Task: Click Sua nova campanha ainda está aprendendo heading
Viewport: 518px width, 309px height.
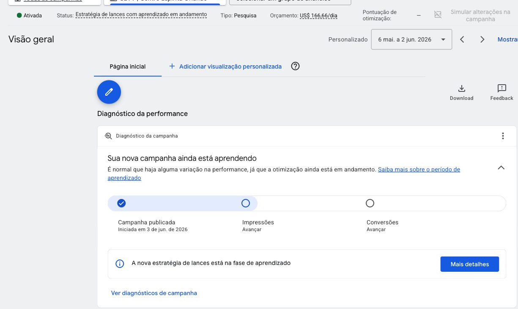Action: coord(182,158)
